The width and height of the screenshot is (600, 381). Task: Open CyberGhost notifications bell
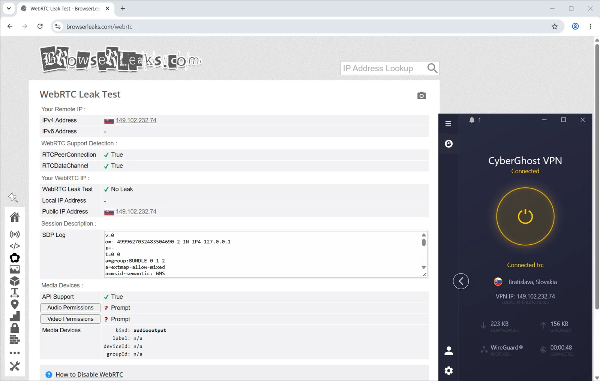click(472, 120)
